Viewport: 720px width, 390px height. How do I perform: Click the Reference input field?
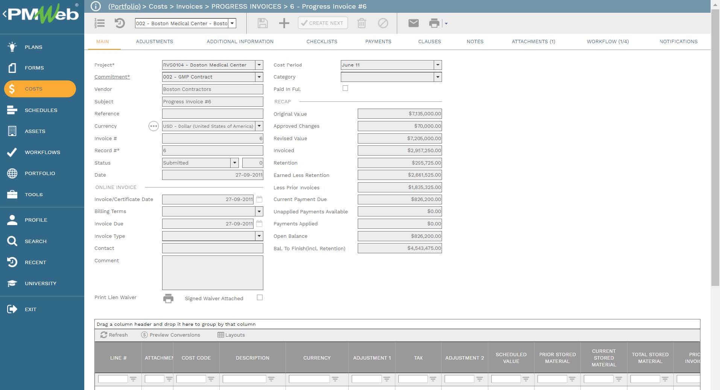pos(213,114)
